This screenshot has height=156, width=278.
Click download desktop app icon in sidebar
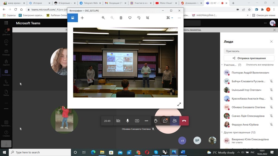pyautogui.click(x=6, y=144)
